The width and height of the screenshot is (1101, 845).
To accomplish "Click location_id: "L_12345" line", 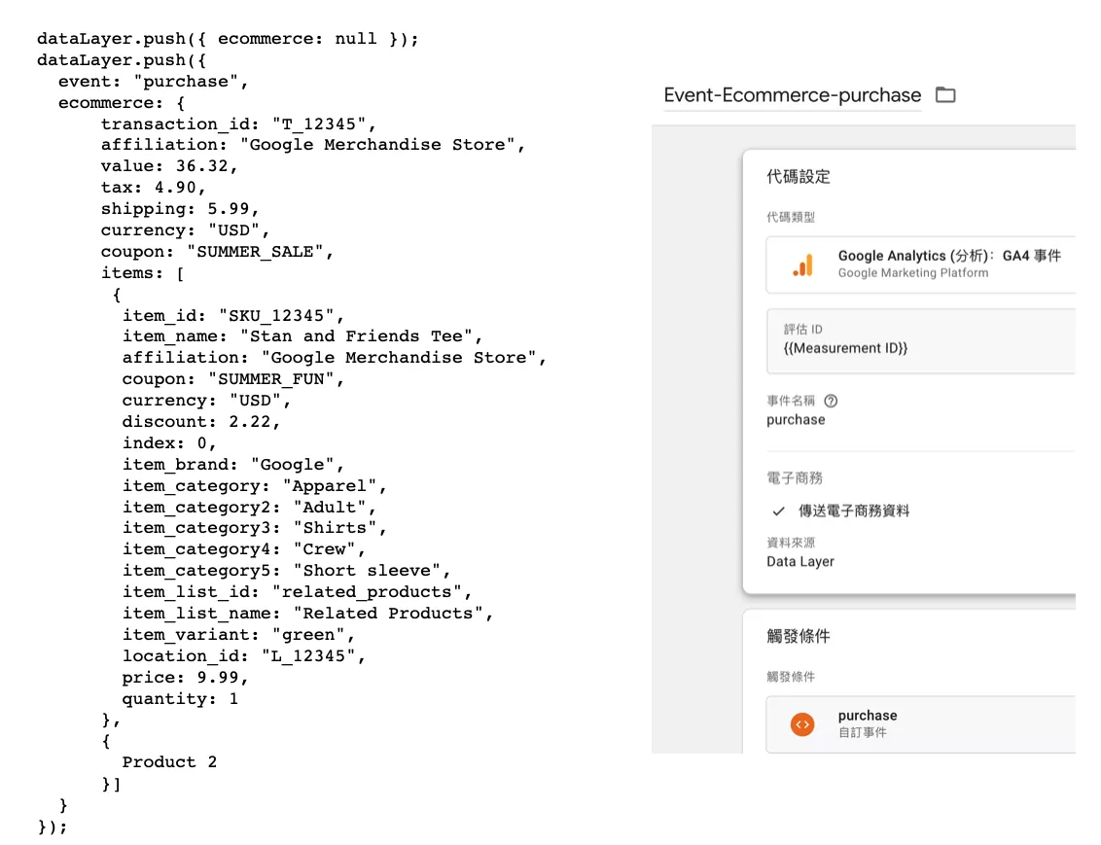I will click(x=244, y=656).
